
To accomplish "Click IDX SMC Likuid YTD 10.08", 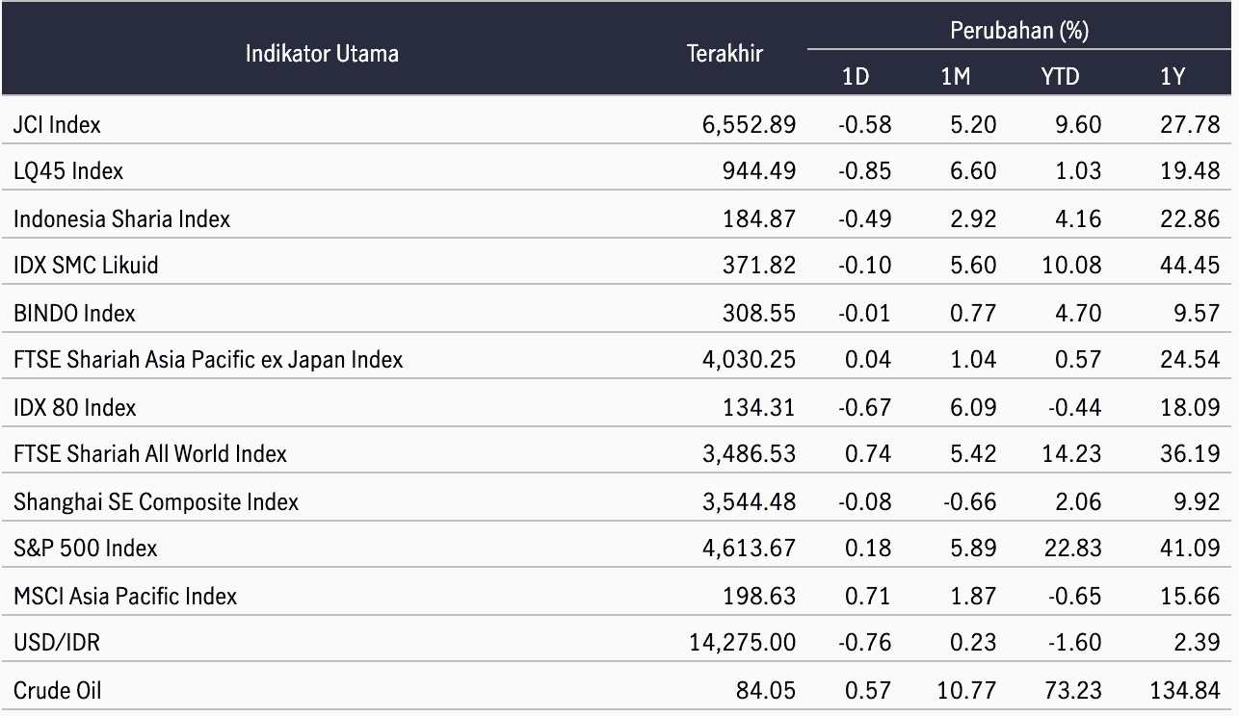I will pyautogui.click(x=1073, y=266).
